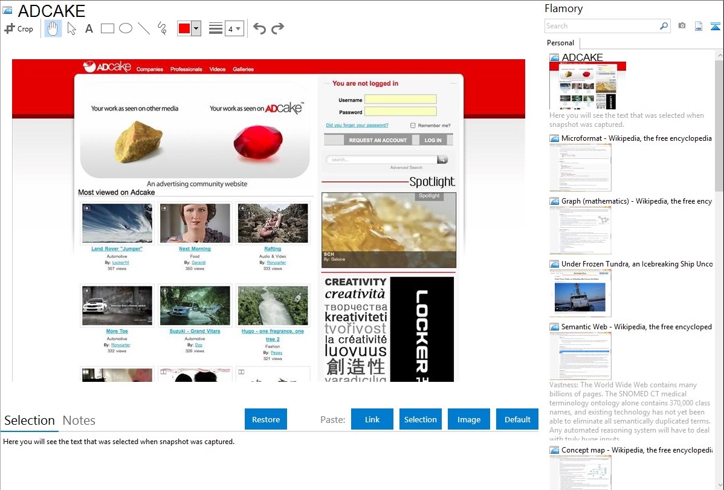Undo the last annotation
Screen dimensions: 724x490
259,28
